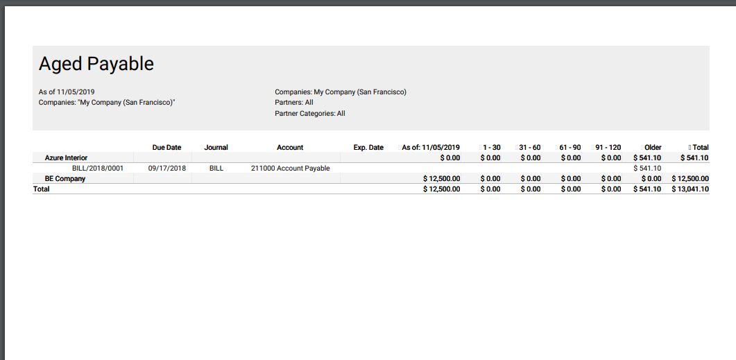
Task: Click 'Companies: My Company (San Francisco)' filter text
Action: click(341, 92)
